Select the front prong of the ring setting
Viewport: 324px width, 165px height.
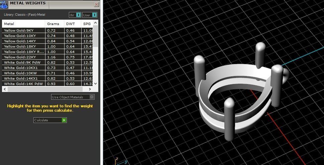(229, 119)
